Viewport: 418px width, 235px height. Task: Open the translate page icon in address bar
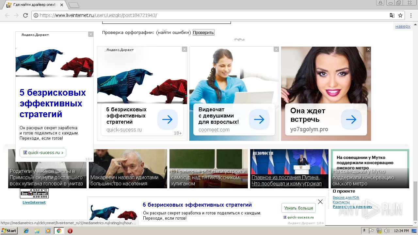pos(392,15)
